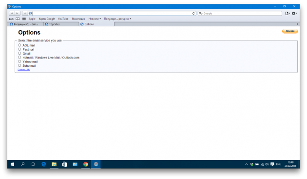Select the Fastmail radio button
The height and width of the screenshot is (179, 307).
[19, 49]
